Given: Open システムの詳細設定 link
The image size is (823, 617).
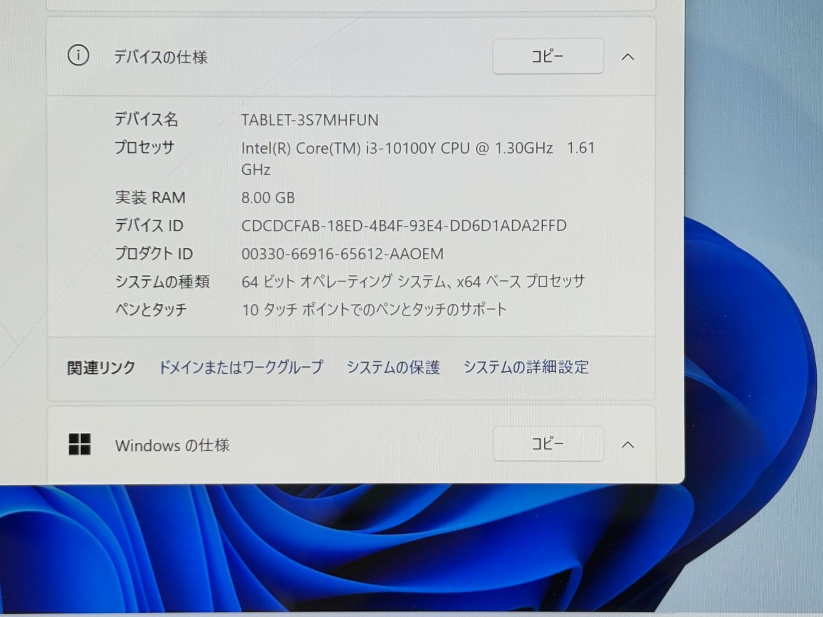Looking at the screenshot, I should (x=526, y=367).
